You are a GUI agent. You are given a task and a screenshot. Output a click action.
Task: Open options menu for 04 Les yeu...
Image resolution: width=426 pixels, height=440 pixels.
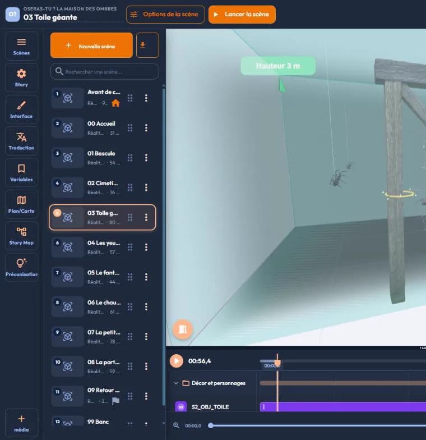(x=146, y=247)
